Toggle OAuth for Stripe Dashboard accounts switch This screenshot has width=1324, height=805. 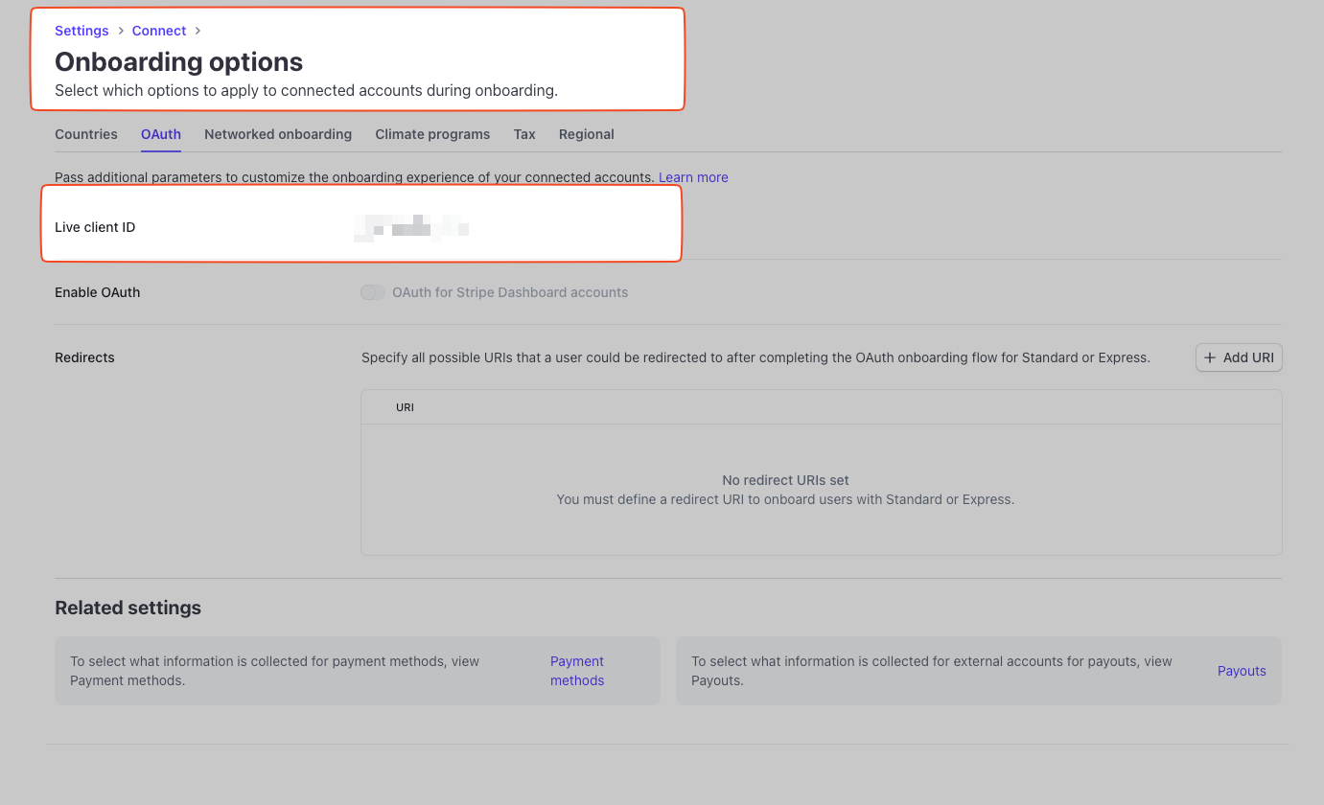[x=373, y=292]
